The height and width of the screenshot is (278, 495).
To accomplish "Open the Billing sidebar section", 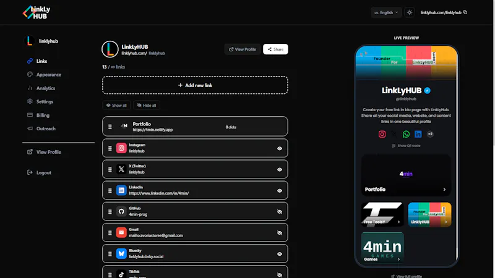I will (38, 116).
